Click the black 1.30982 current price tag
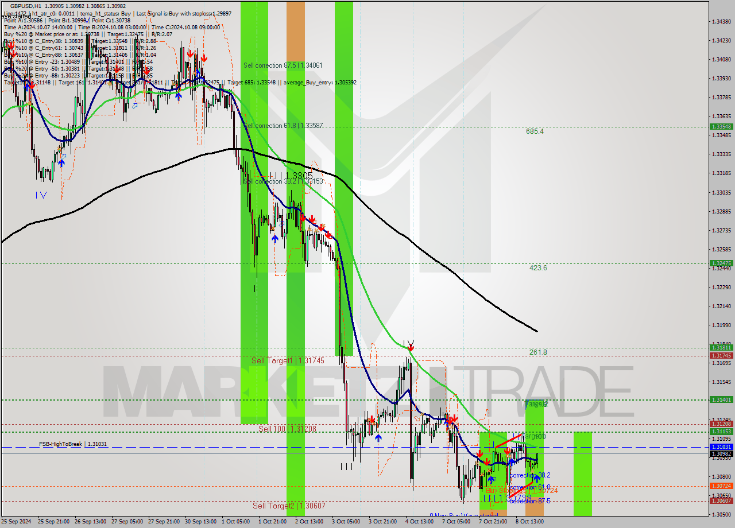 [x=721, y=453]
